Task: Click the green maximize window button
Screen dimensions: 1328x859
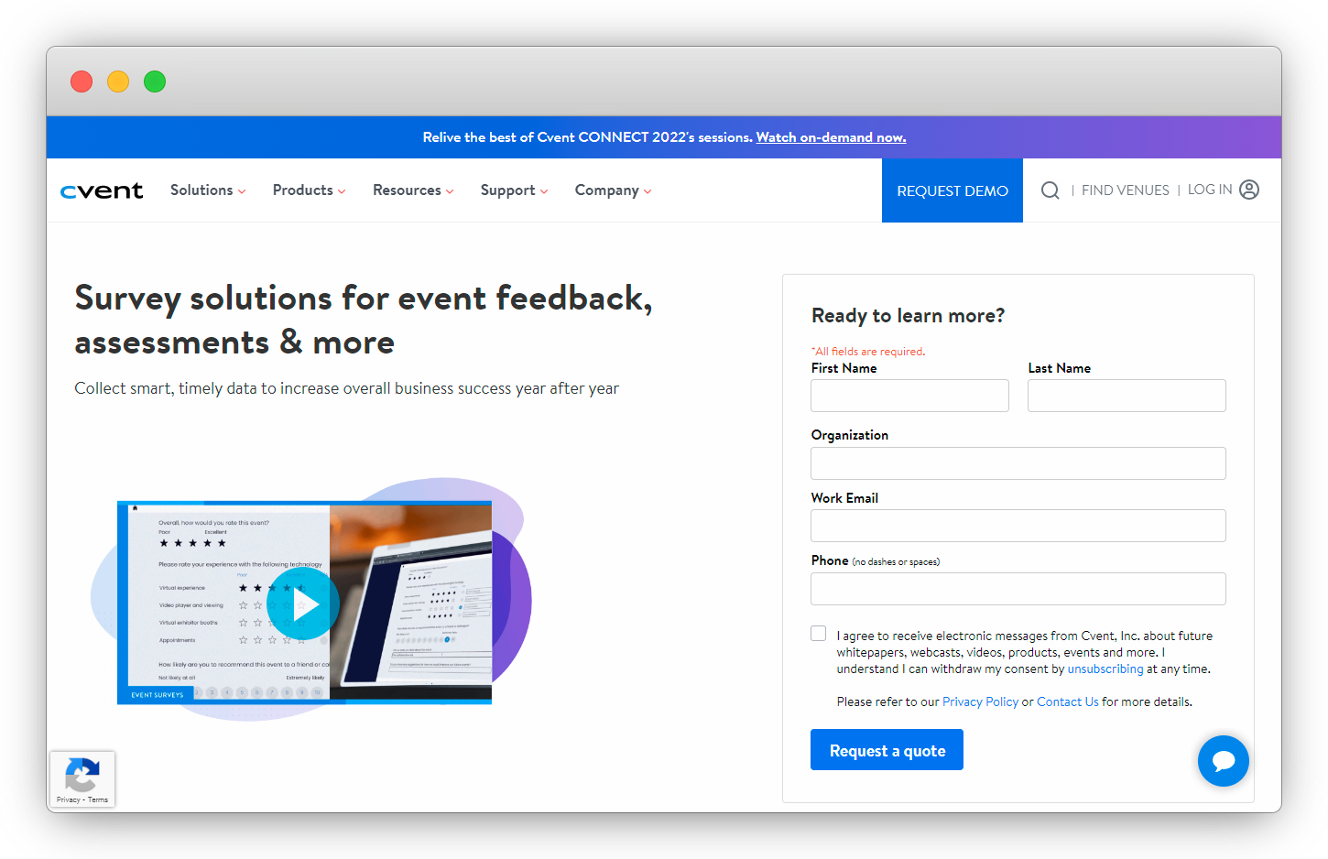Action: [x=155, y=82]
